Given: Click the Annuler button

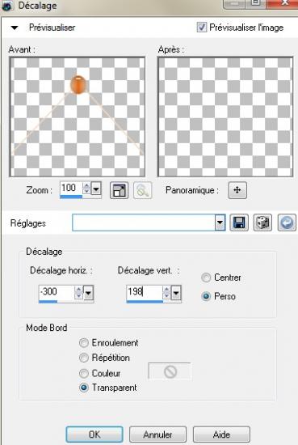Looking at the screenshot, I should click(x=157, y=434).
